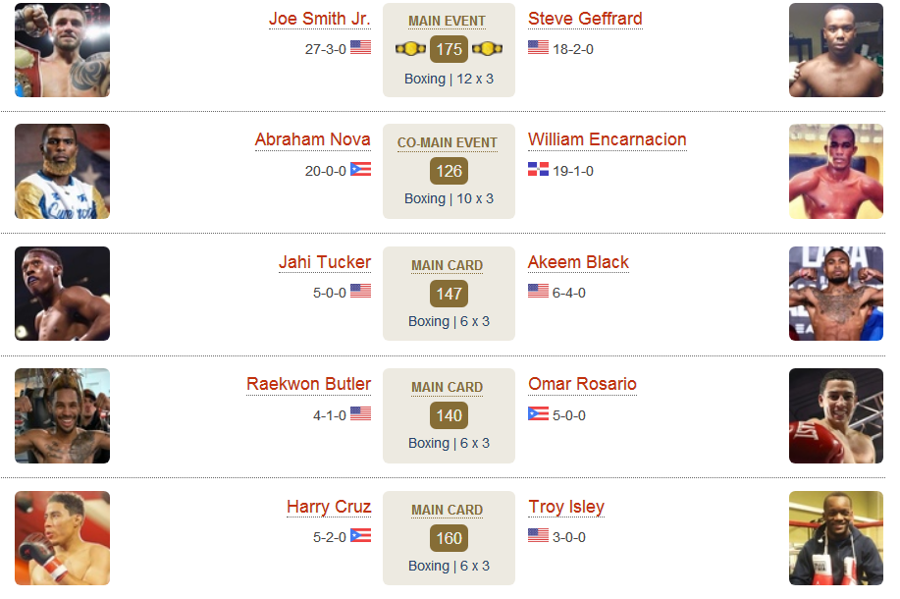Open Jahi Tucker's name link
This screenshot has width=900, height=599.
[325, 262]
